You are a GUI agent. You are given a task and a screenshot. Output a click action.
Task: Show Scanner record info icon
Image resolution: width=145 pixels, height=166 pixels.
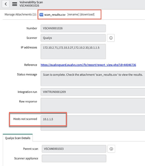[x=111, y=38]
